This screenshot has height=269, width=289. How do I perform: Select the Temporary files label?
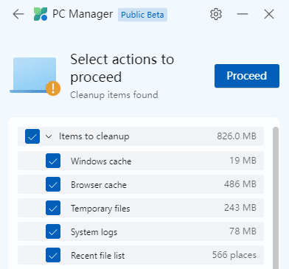tap(100, 209)
